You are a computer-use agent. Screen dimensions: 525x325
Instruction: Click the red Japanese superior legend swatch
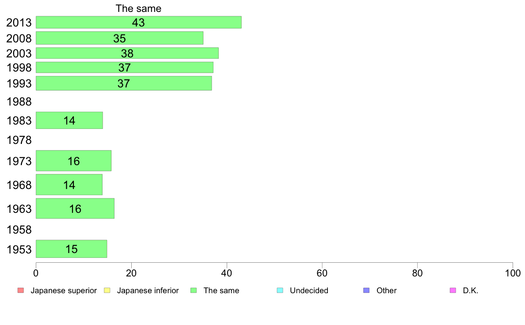pos(21,290)
